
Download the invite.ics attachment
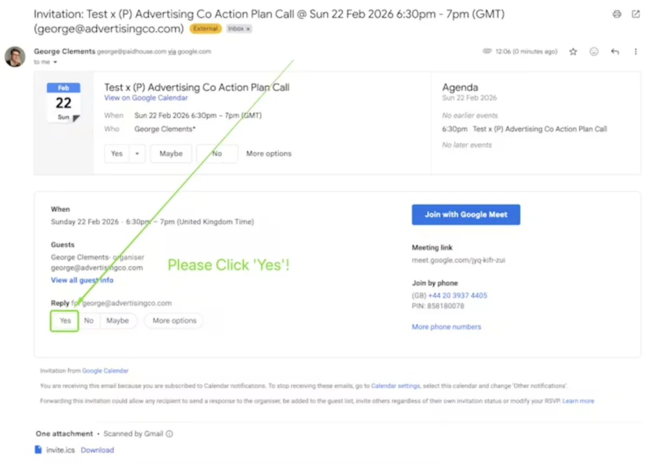(97, 450)
